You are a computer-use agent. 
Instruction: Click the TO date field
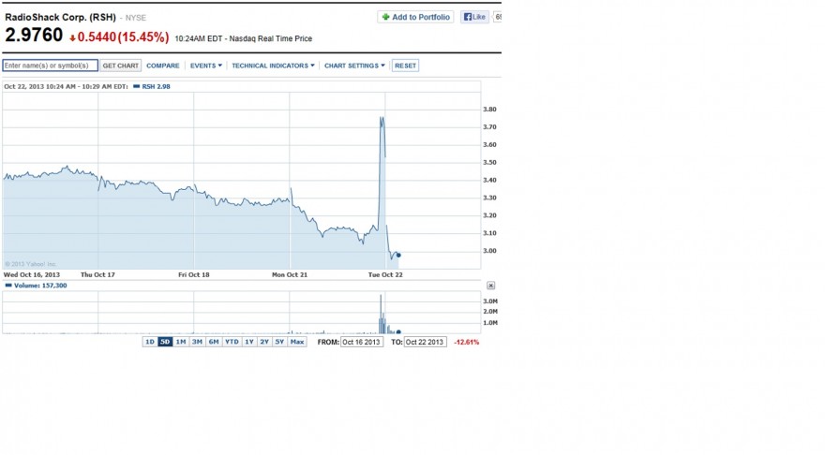[x=425, y=342]
